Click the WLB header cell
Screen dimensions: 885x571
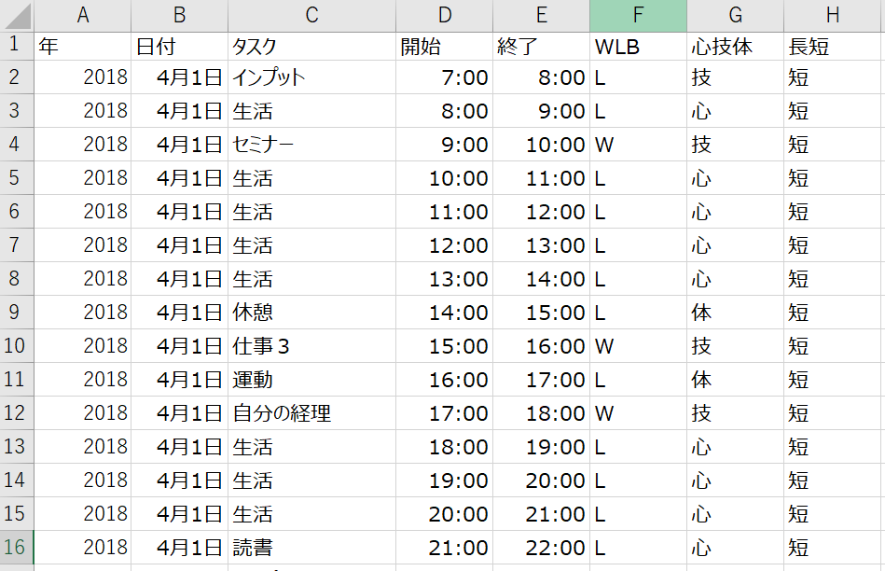tap(639, 47)
